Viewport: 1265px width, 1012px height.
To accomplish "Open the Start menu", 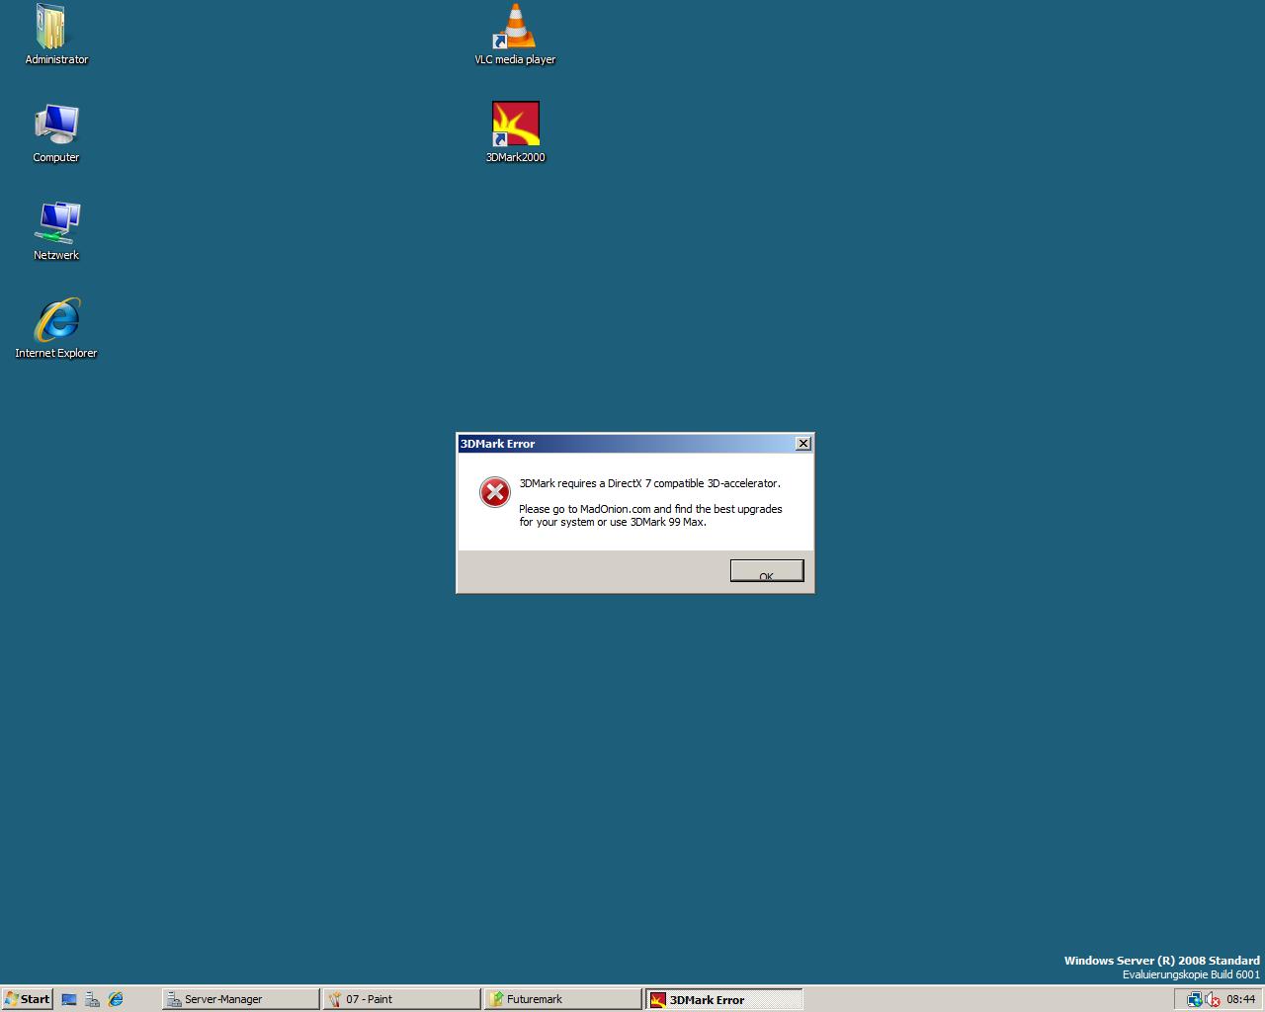I will pos(28,999).
